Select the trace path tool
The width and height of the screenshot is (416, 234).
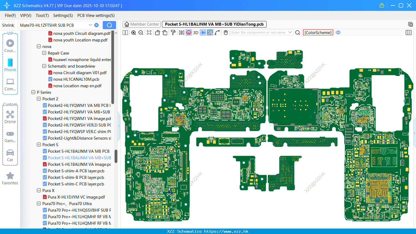(217, 33)
